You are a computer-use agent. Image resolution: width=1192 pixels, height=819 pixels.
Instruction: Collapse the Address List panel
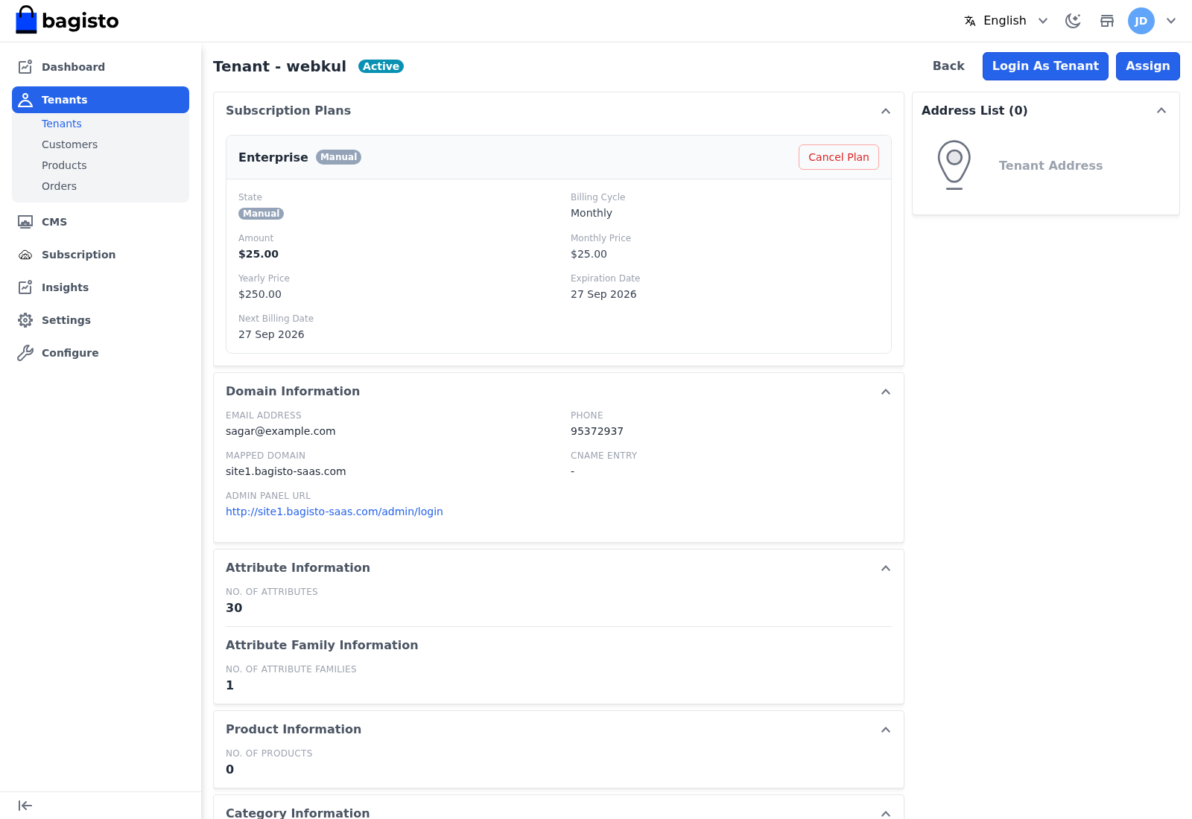[x=1161, y=110]
